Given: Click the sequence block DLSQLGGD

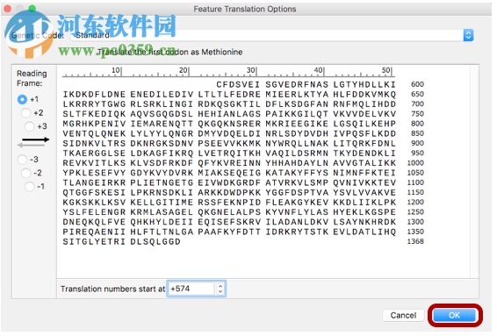Looking at the screenshot, I should point(155,241).
